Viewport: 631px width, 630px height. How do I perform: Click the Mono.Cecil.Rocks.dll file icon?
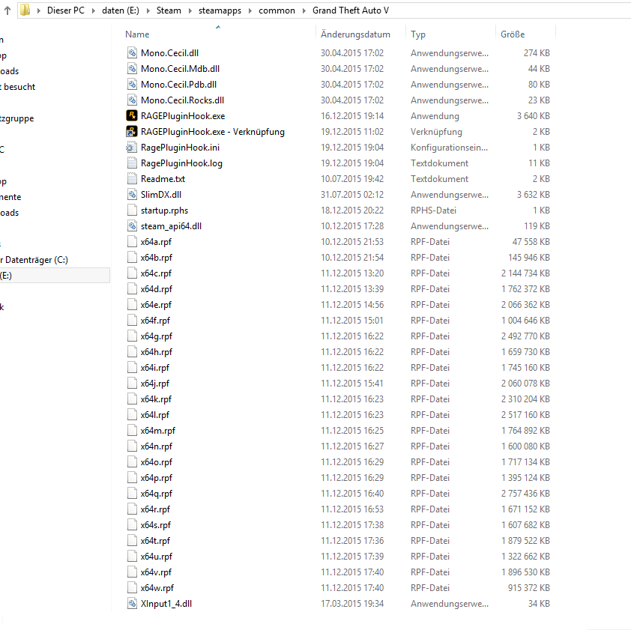[132, 100]
